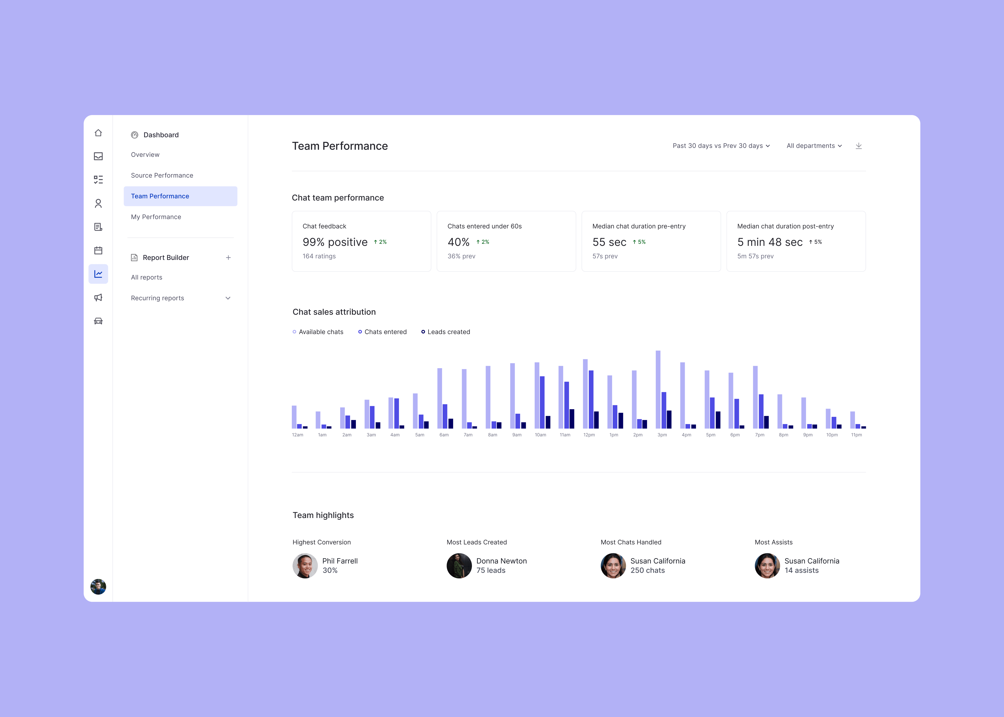Select the megaphone announcements icon

[x=98, y=297]
